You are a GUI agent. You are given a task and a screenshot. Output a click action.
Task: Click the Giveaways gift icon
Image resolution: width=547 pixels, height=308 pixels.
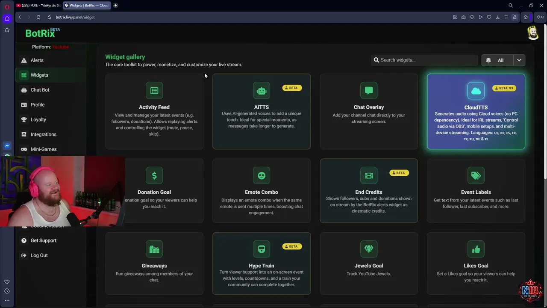[154, 249]
